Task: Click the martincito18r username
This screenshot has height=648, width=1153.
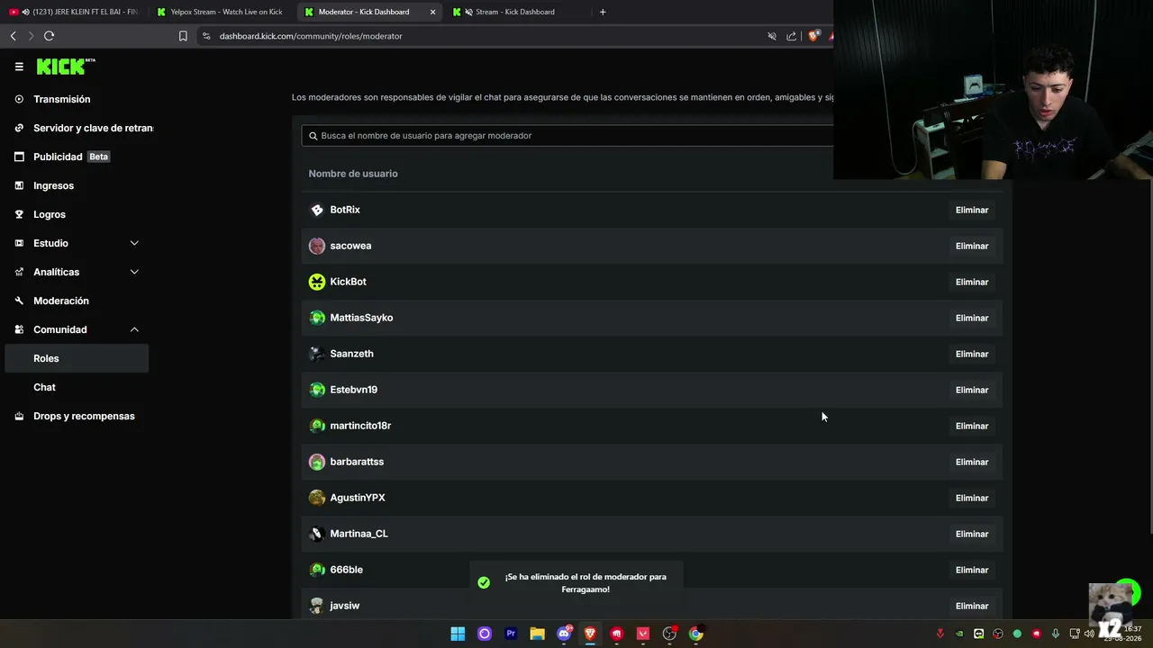Action: click(x=360, y=426)
